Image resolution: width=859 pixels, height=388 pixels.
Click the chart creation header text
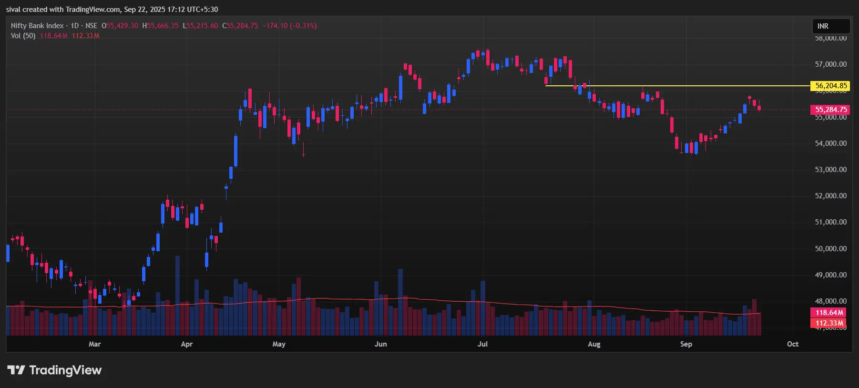click(112, 9)
